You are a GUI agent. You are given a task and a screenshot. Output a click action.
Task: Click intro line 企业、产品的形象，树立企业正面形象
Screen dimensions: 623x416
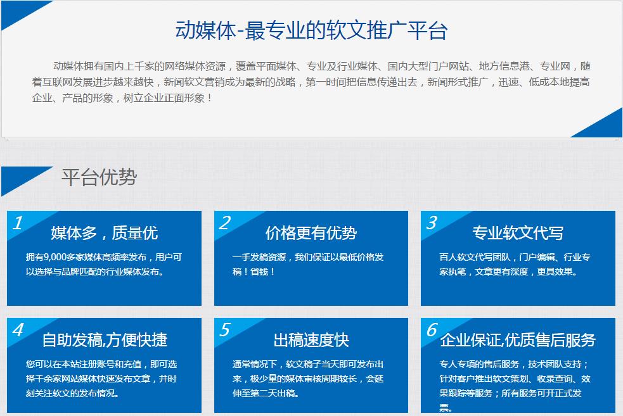[x=118, y=98]
